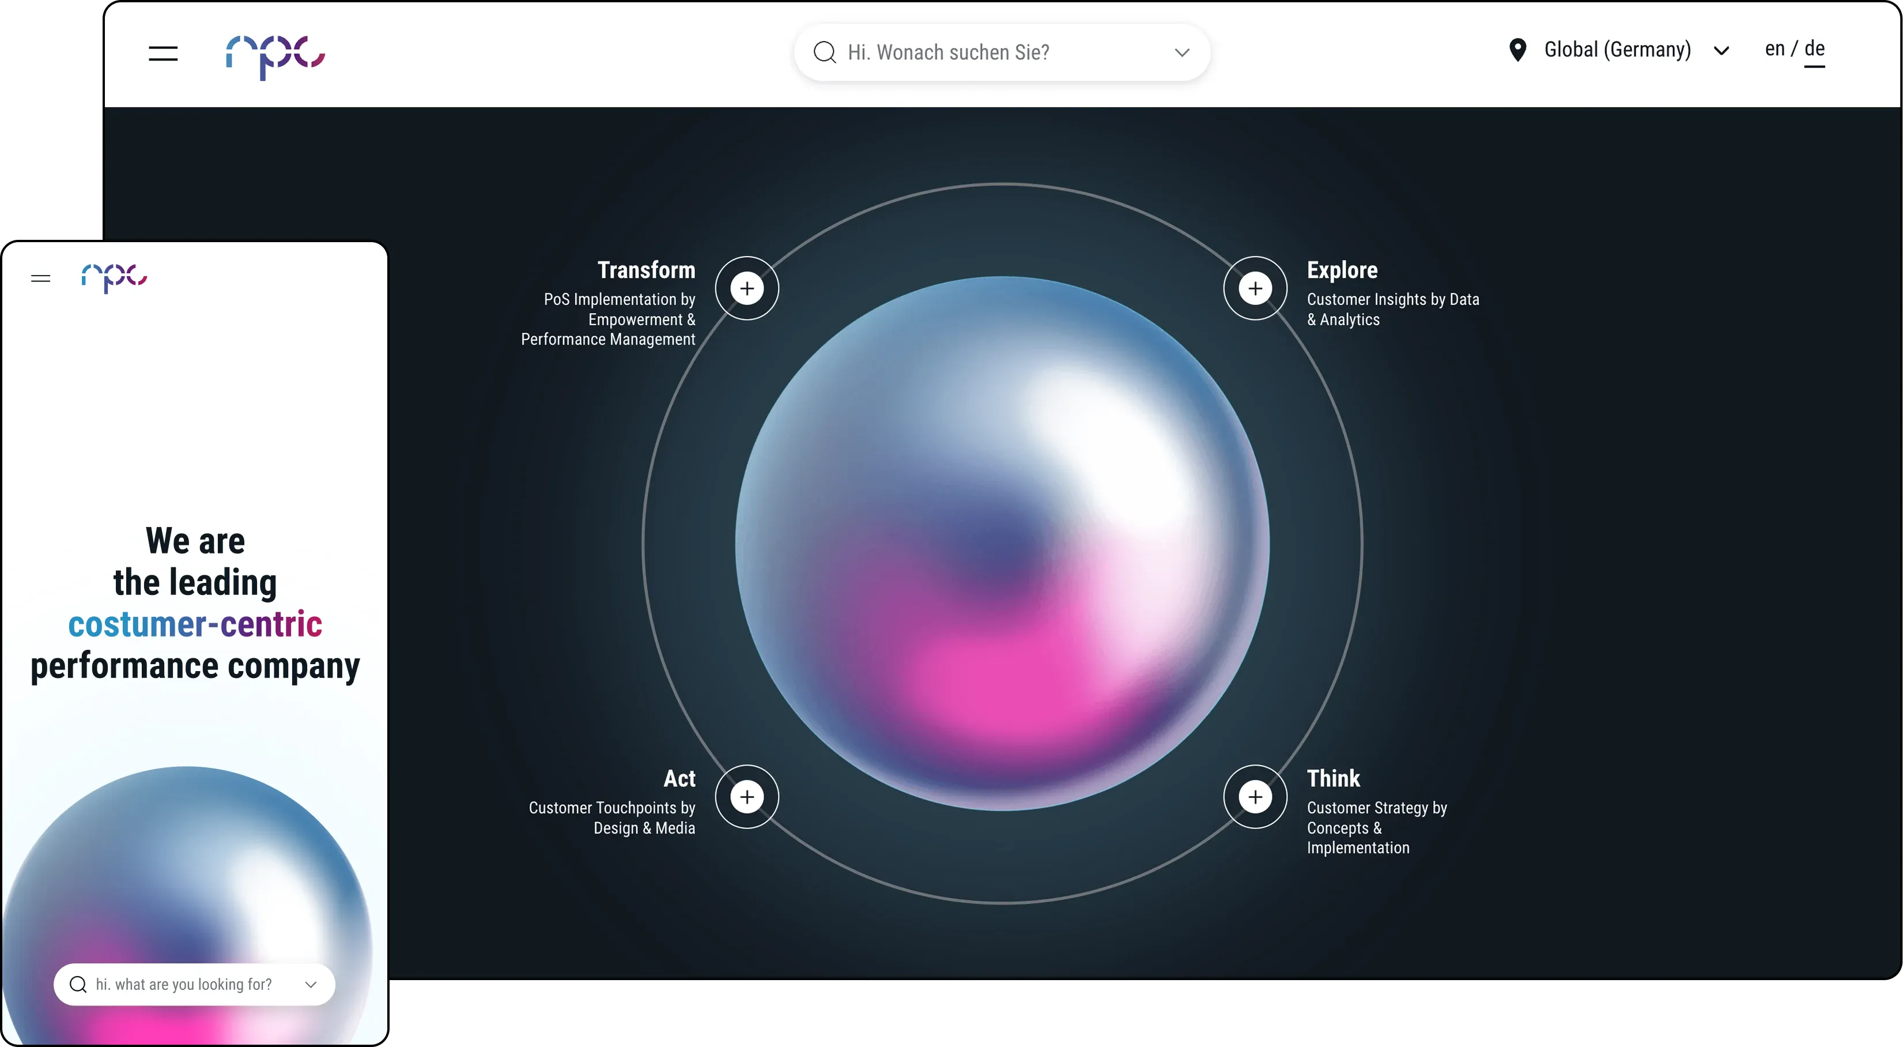The width and height of the screenshot is (1903, 1047).
Task: Expand the Transform plus button
Action: [747, 288]
